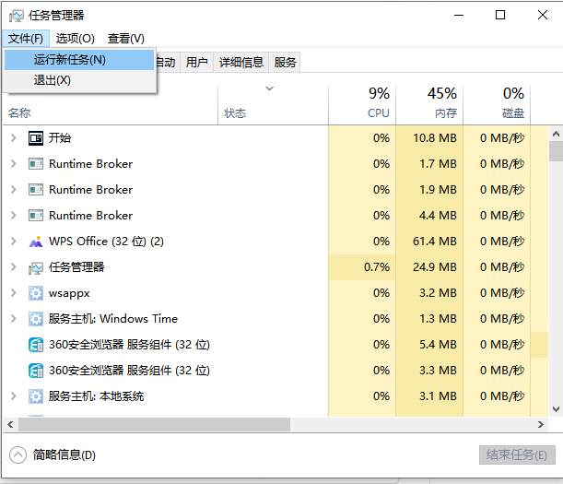The image size is (563, 484).
Task: Switch to the partially hidden 启动 tab
Action: point(168,63)
